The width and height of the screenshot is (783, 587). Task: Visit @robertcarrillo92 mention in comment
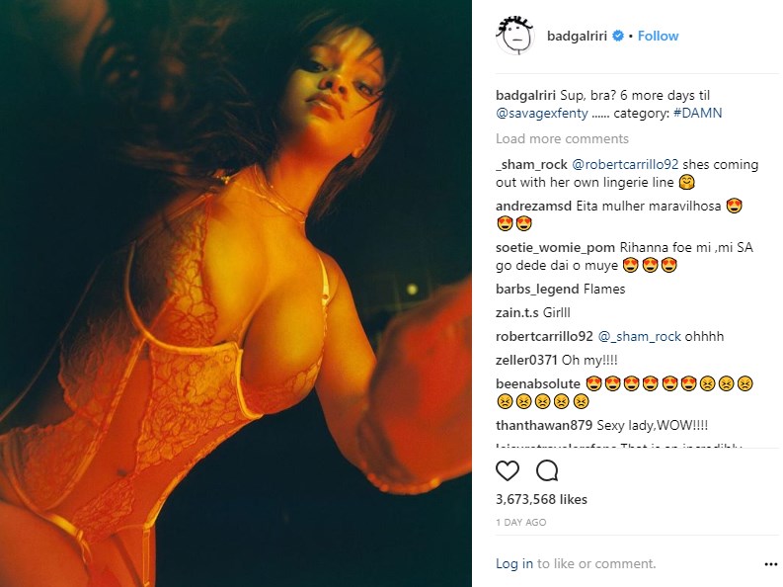(x=625, y=164)
